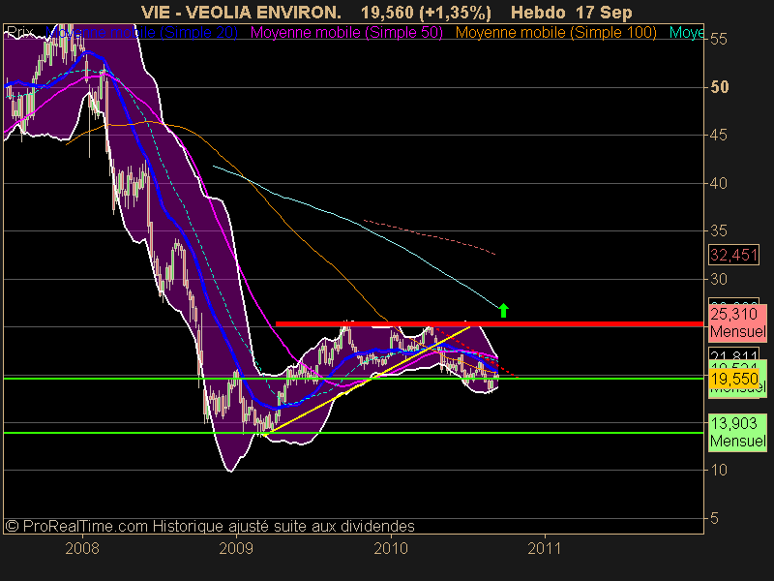This screenshot has width=774, height=581.
Task: Click the Hebdo 17 Sep timeframe label
Action: tap(572, 13)
